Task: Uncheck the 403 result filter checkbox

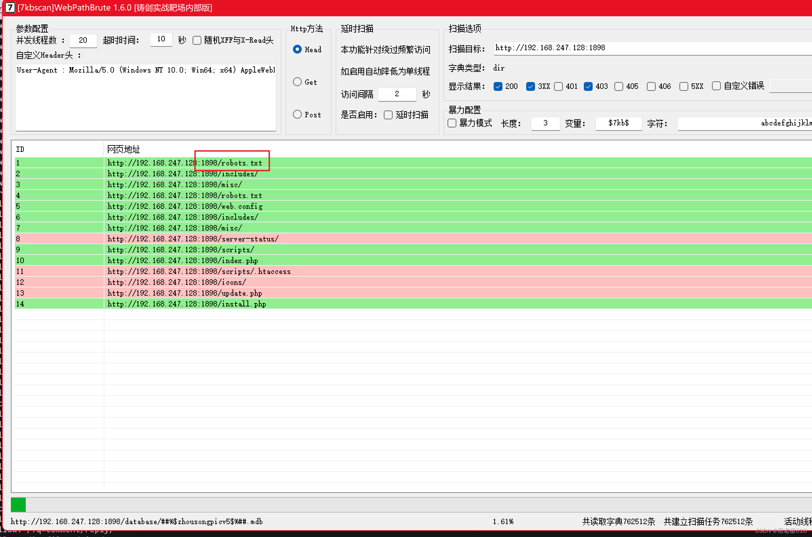Action: pos(588,86)
